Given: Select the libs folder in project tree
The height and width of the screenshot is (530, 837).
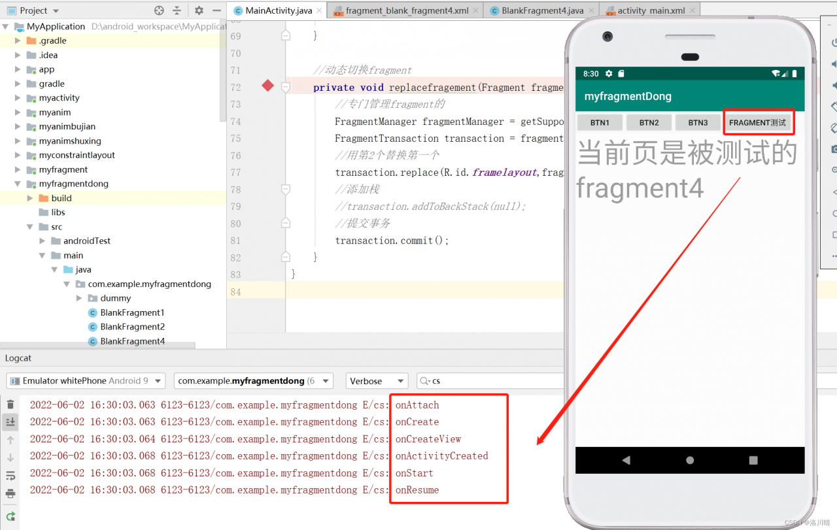Looking at the screenshot, I should coord(59,212).
